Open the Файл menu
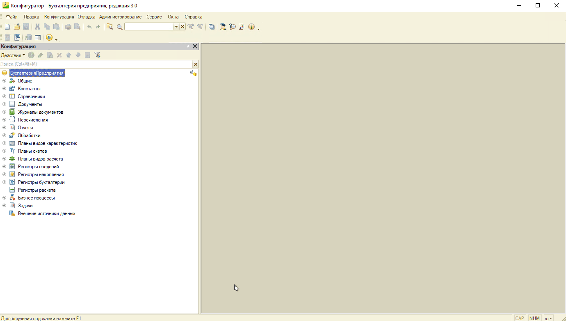This screenshot has height=321, width=566. coord(11,17)
